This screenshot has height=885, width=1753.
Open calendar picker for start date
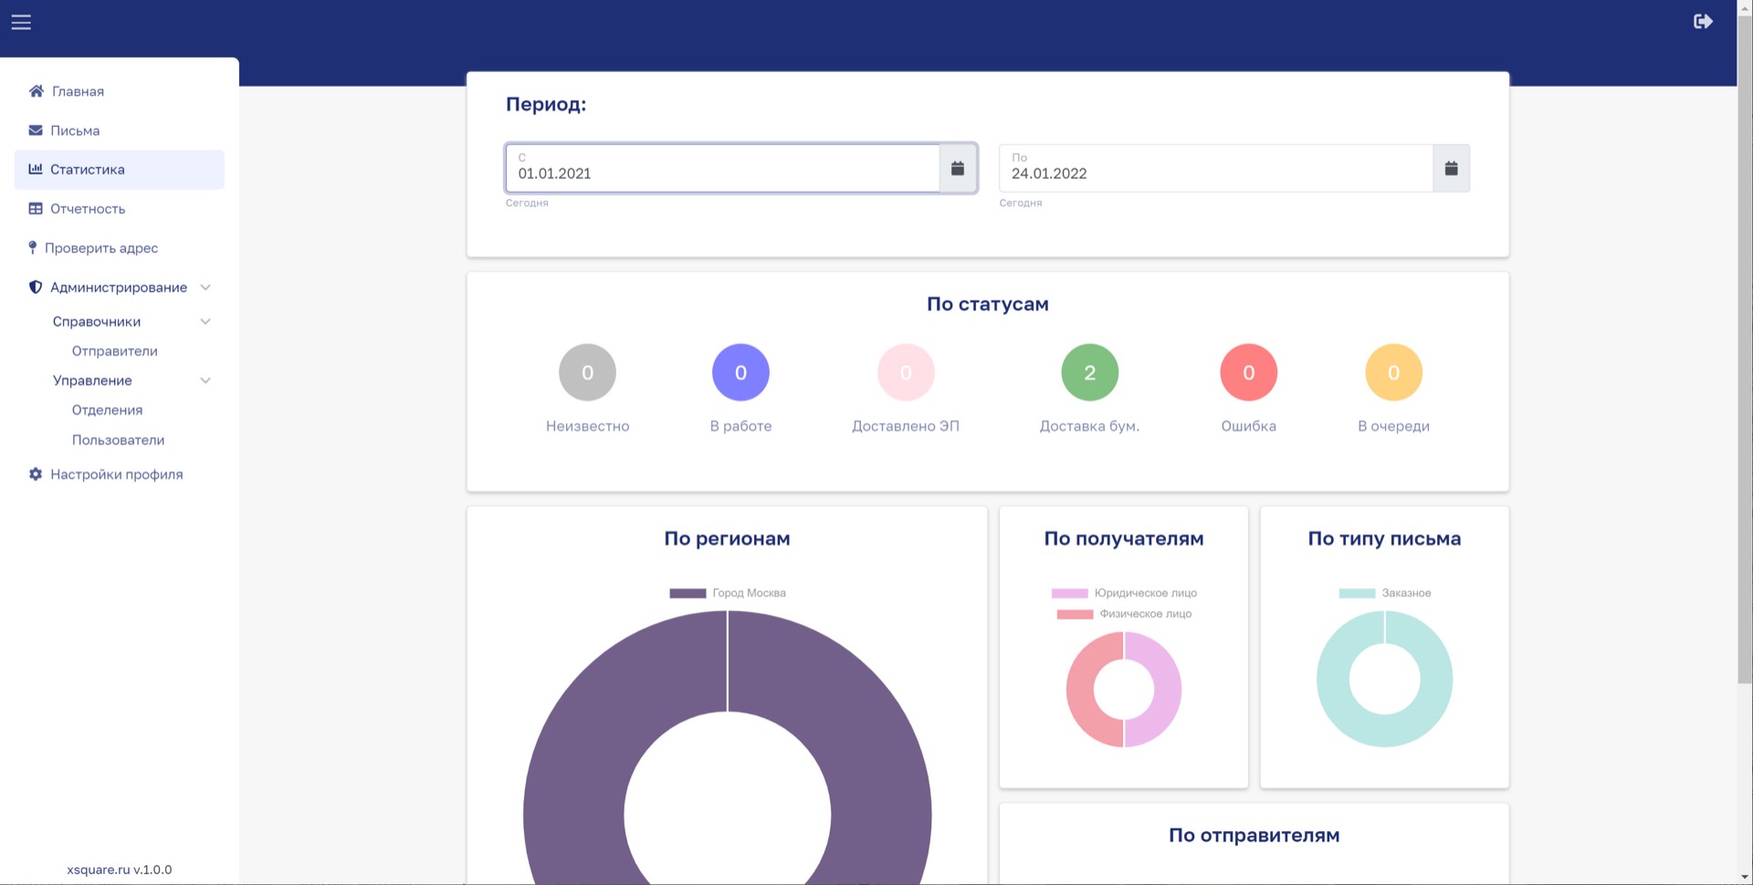958,168
